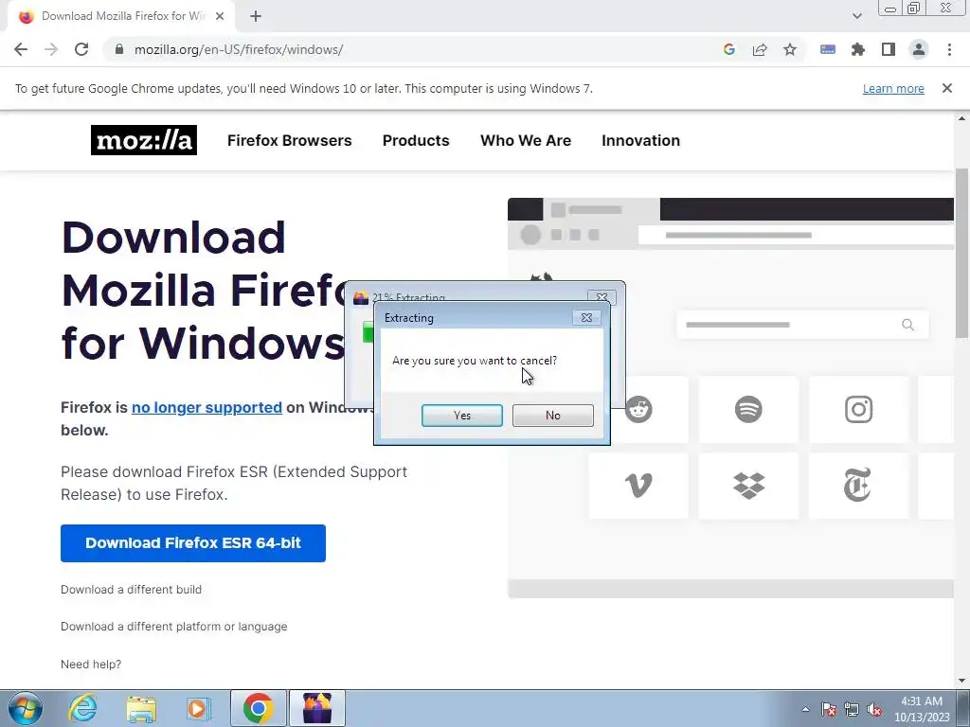Open the blue card extension icon
The height and width of the screenshot is (727, 970).
pos(828,49)
